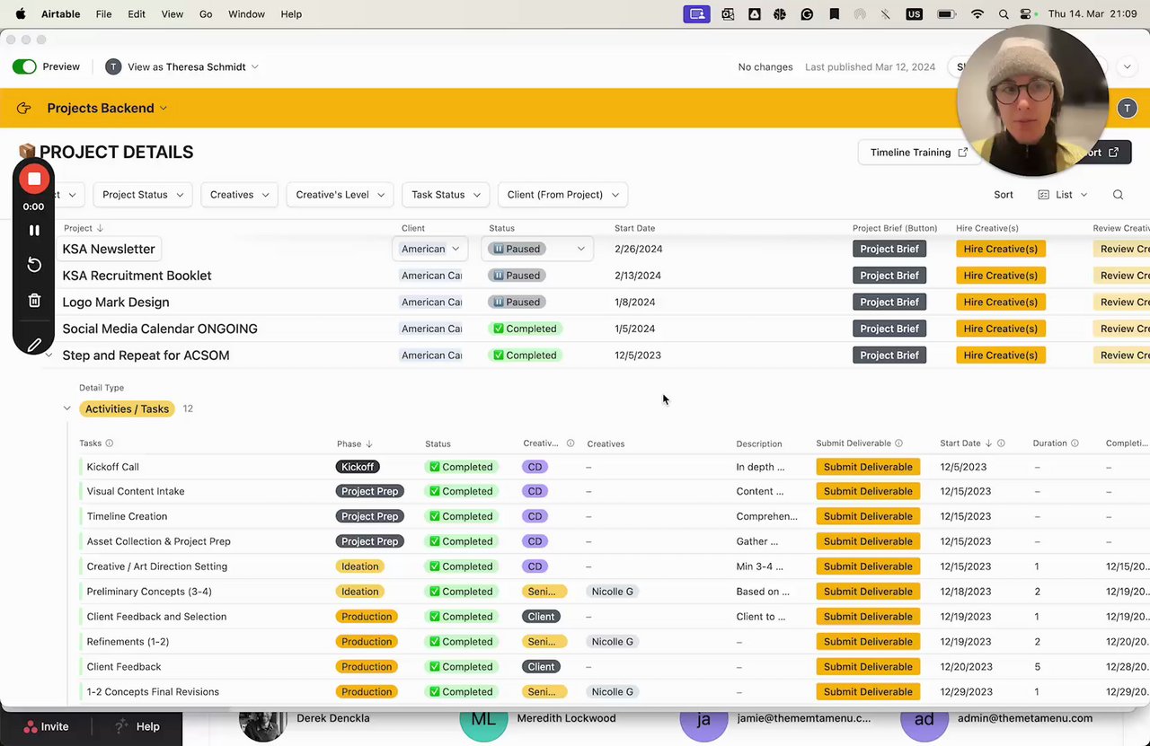The image size is (1150, 746).
Task: Open the List view dropdown
Action: [x=1063, y=195]
